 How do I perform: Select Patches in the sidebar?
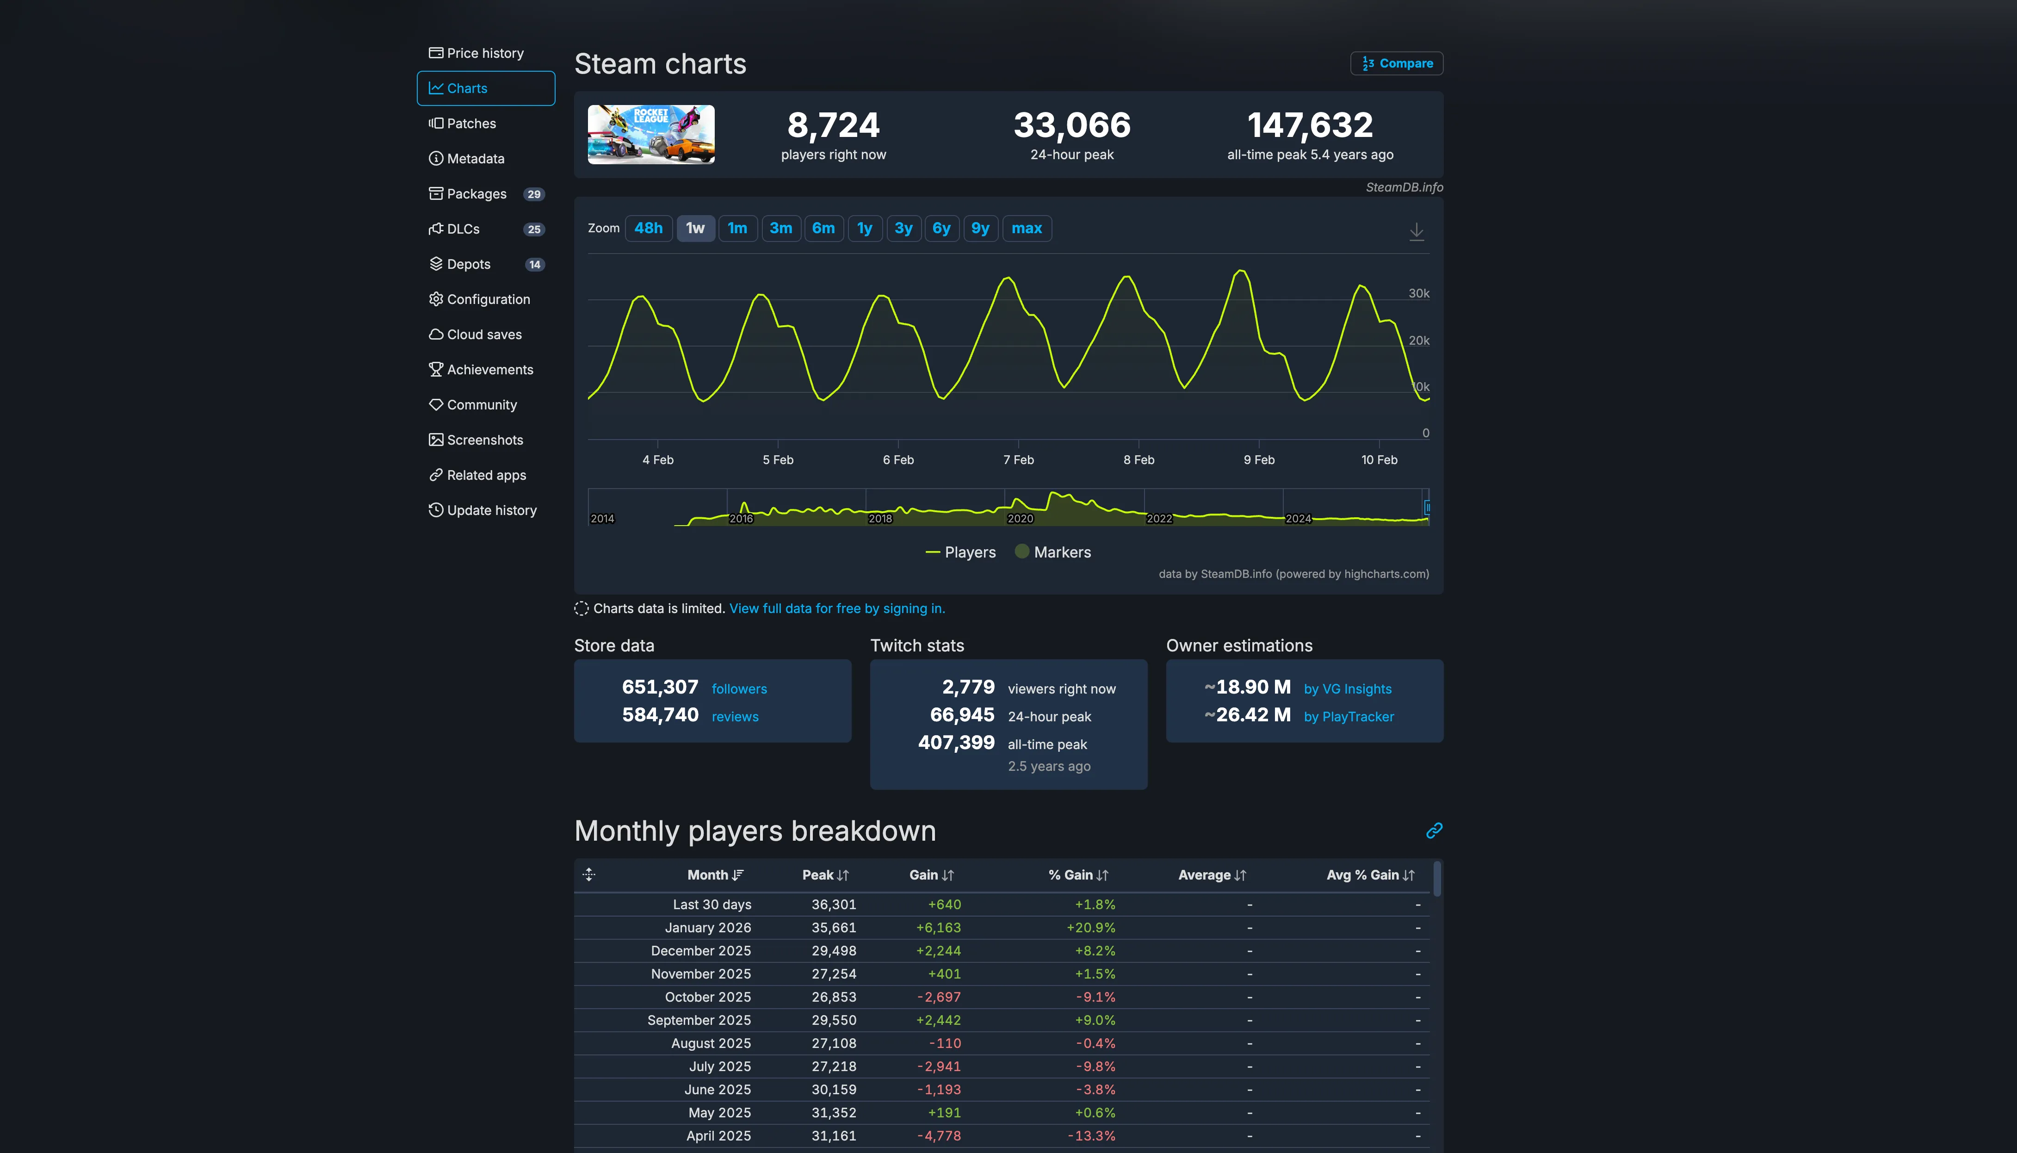click(471, 123)
